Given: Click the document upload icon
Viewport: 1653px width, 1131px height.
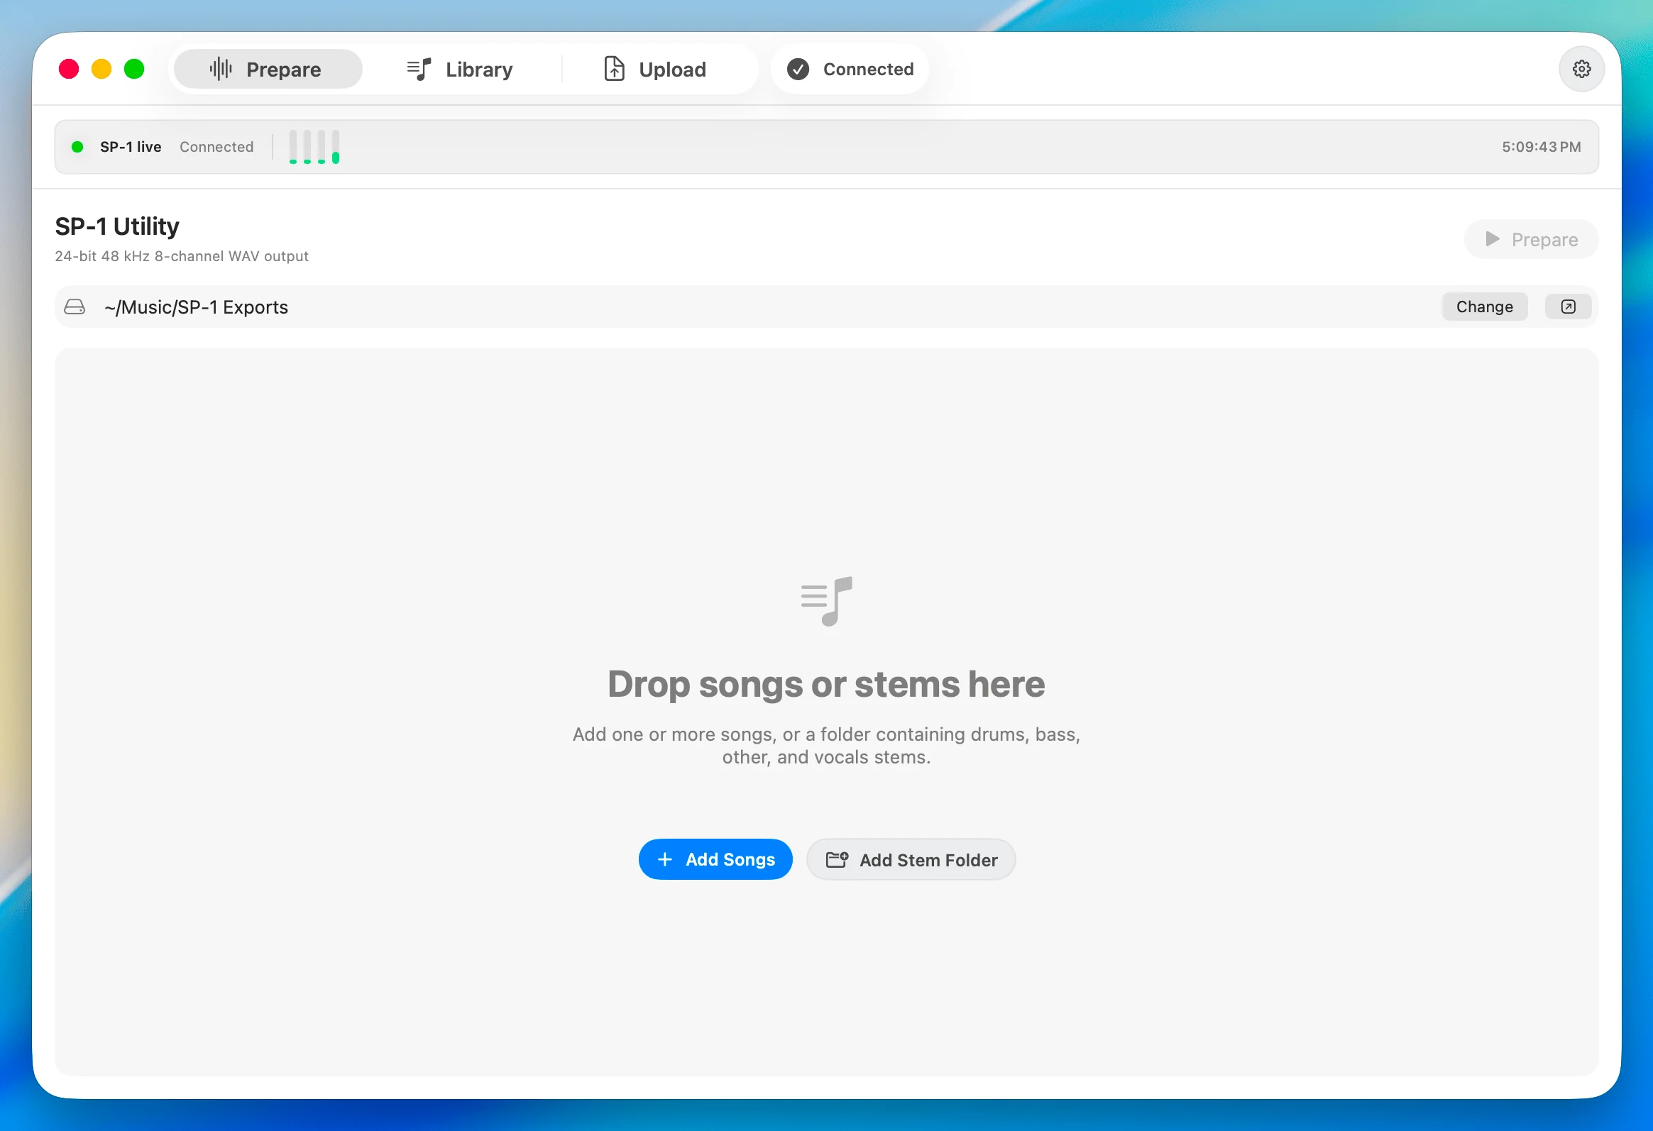Looking at the screenshot, I should [614, 69].
